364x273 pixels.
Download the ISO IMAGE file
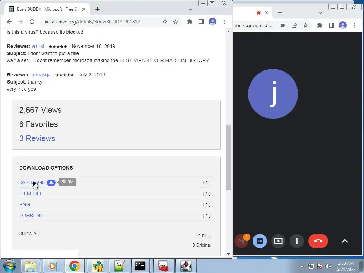coord(32,182)
